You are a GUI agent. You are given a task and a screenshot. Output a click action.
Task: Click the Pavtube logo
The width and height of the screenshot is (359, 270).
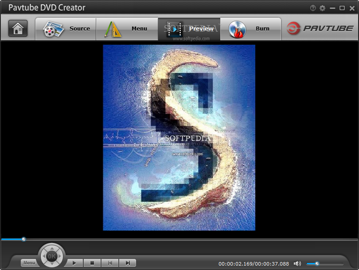320,28
